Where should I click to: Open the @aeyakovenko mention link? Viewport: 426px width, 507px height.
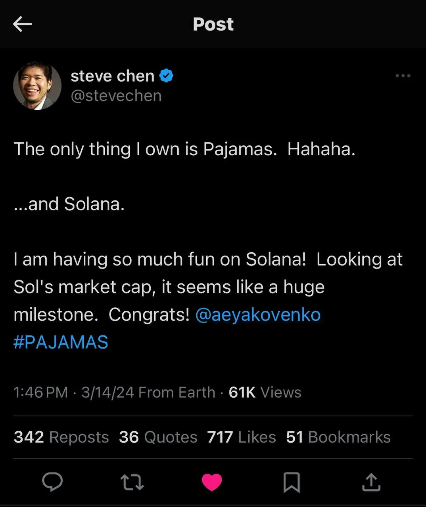[x=258, y=315]
